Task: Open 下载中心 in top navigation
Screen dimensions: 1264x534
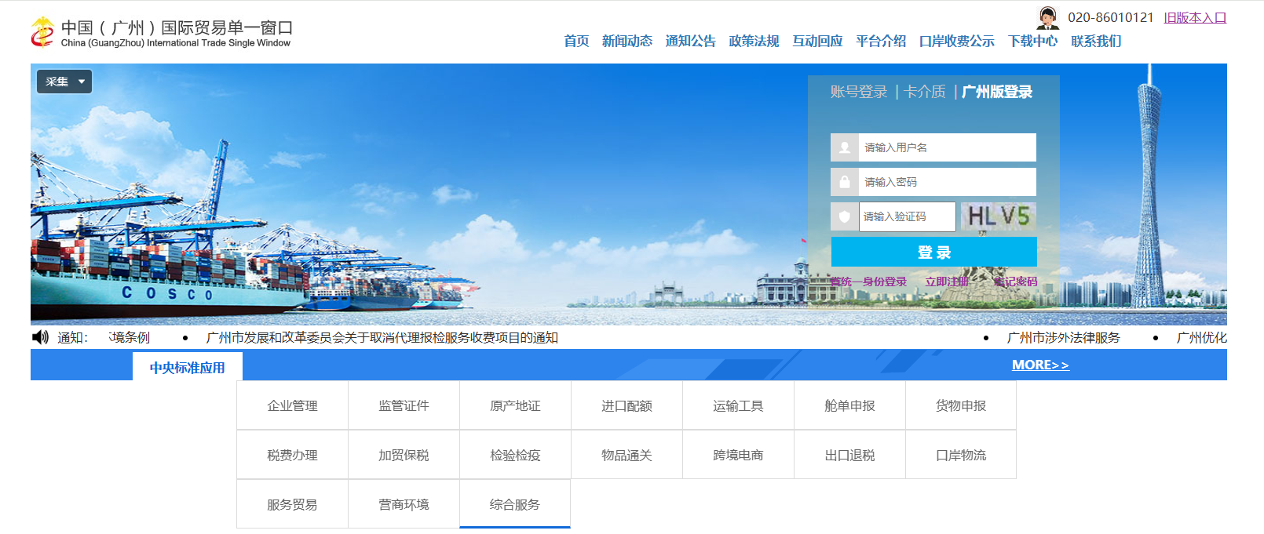Action: coord(1032,41)
